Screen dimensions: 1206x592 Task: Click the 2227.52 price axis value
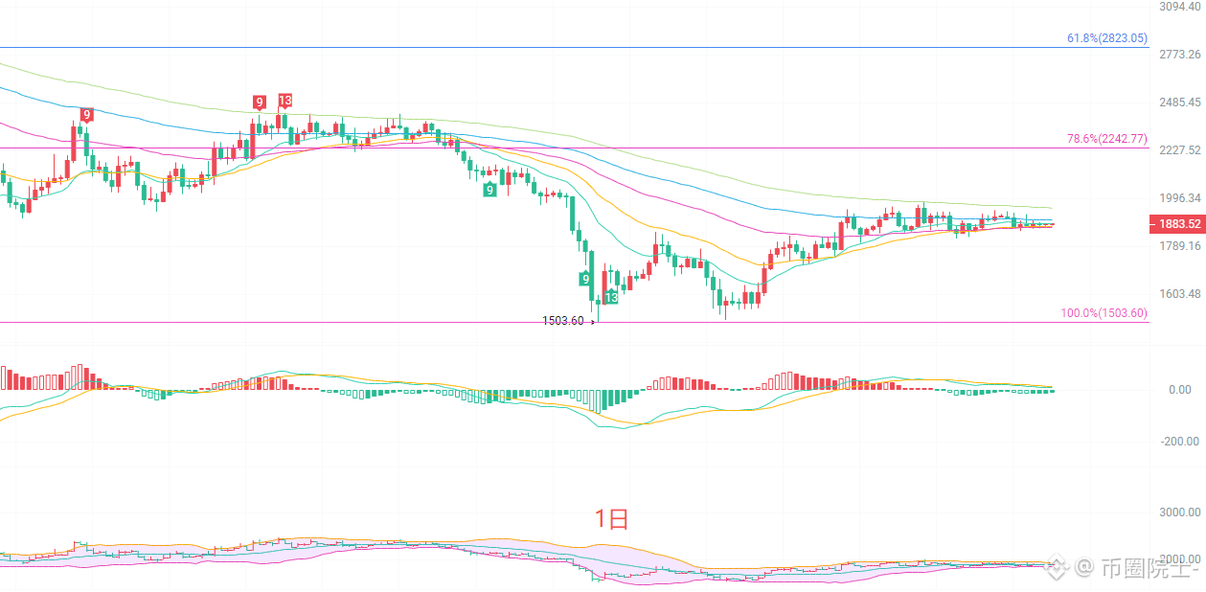(1179, 150)
